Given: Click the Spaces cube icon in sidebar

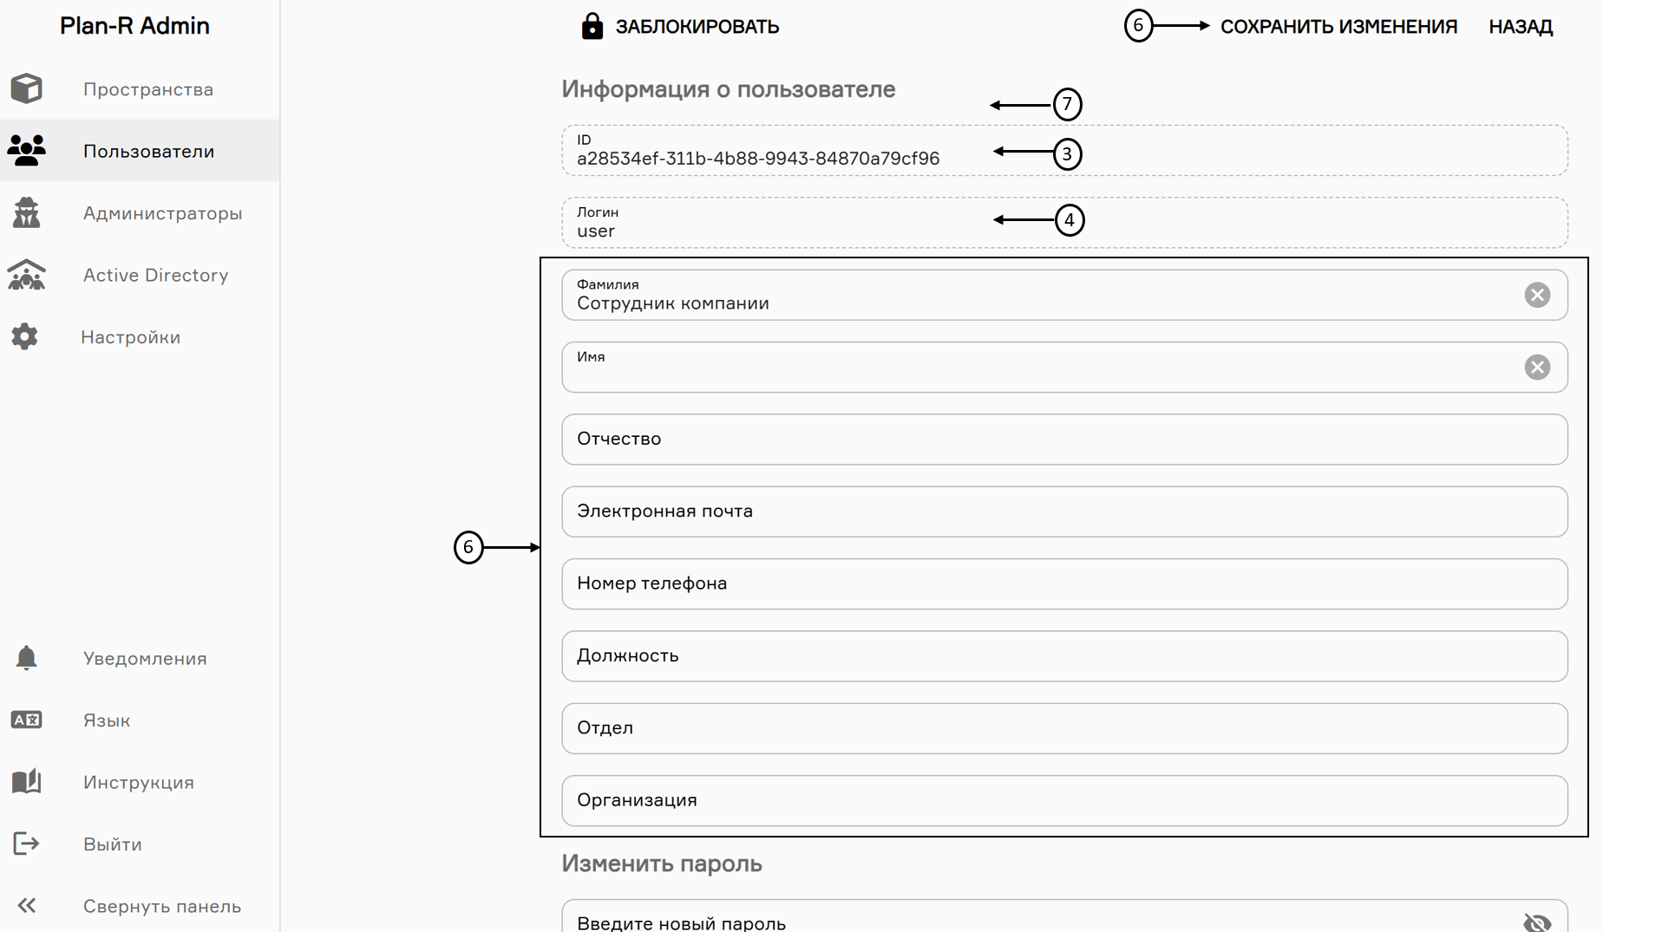Looking at the screenshot, I should pyautogui.click(x=26, y=88).
